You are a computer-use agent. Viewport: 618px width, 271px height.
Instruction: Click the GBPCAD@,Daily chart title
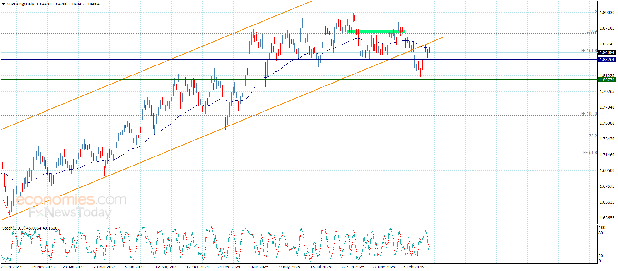pyautogui.click(x=20, y=4)
